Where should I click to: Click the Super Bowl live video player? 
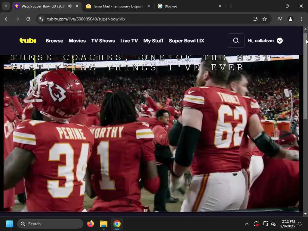tap(151, 133)
